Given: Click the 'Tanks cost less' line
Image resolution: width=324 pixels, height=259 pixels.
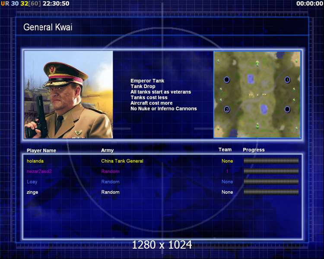Looking at the screenshot, I should coord(149,98).
